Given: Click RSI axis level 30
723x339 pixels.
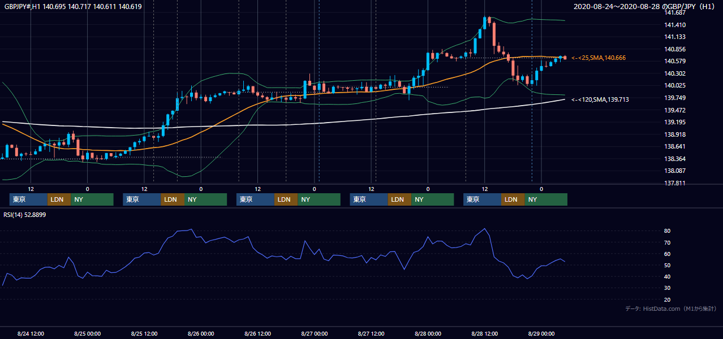Looking at the screenshot, I should click(x=668, y=288).
